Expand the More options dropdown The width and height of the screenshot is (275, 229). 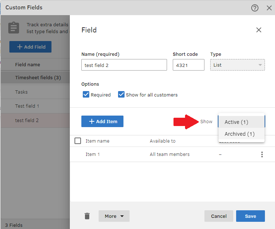click(x=114, y=216)
